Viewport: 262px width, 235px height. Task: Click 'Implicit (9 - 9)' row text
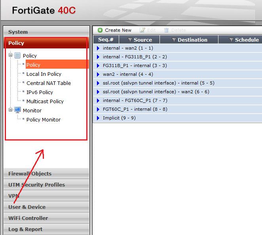(x=119, y=118)
